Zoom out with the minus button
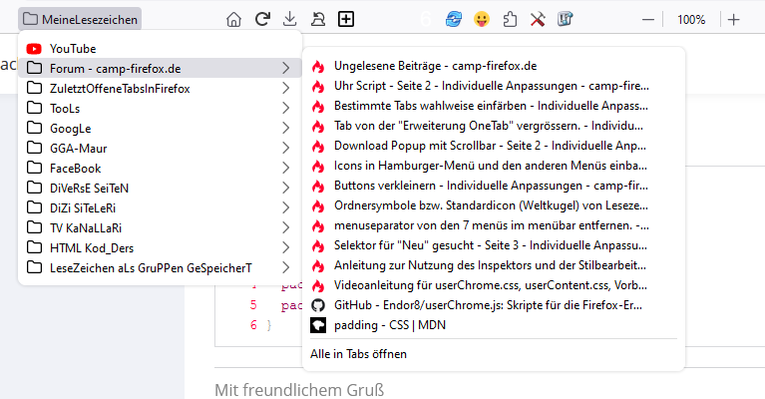This screenshot has width=765, height=399. tap(649, 19)
